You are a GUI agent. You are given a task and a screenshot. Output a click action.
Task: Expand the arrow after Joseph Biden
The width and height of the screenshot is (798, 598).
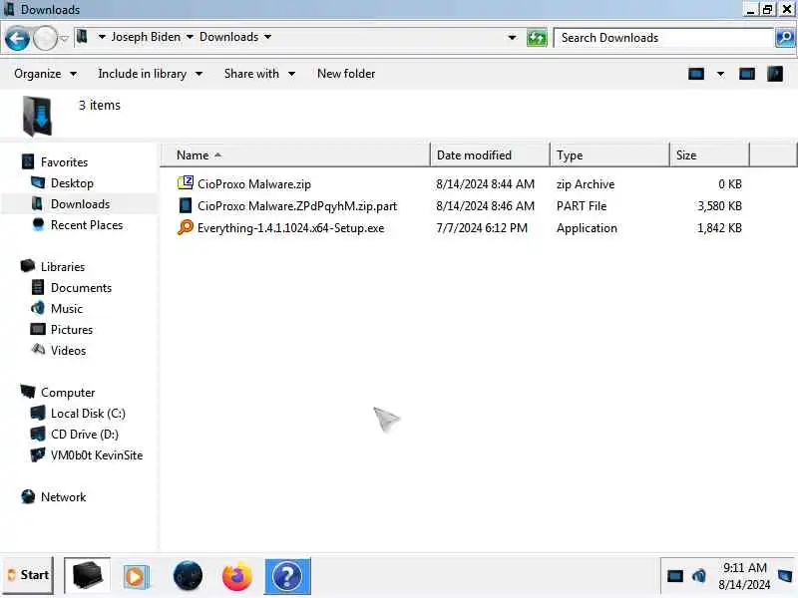190,37
